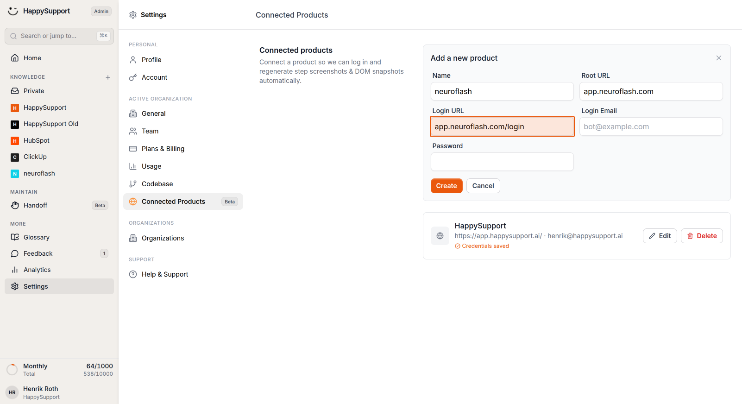Click the HappySupport smiley logo icon

13,11
